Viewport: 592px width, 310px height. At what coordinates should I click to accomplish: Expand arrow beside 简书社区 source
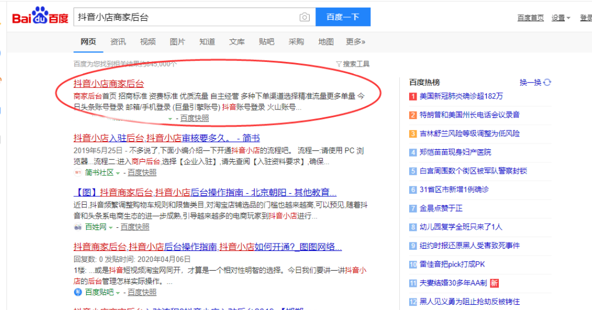click(118, 173)
